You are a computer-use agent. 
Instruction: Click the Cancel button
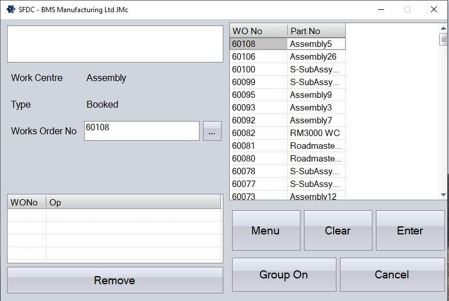392,275
